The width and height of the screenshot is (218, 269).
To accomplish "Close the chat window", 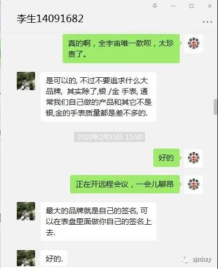I will point(210,6).
